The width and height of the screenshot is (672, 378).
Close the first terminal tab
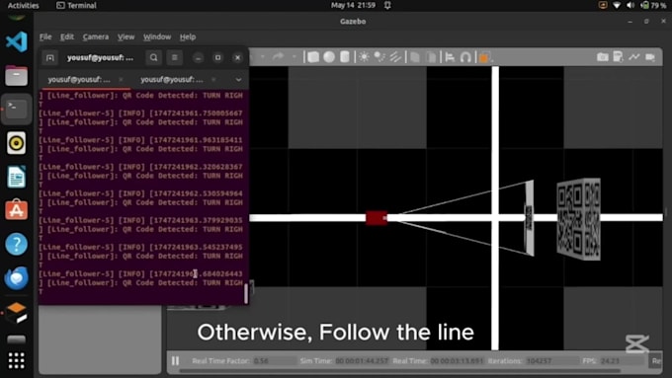[x=121, y=80]
